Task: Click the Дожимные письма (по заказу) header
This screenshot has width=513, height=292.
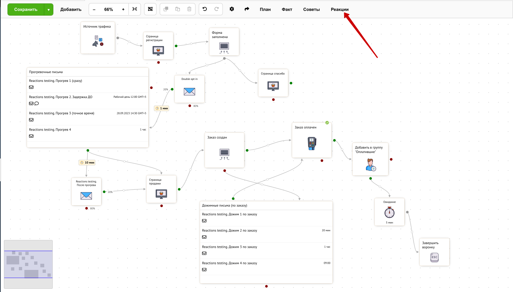Action: 266,206
